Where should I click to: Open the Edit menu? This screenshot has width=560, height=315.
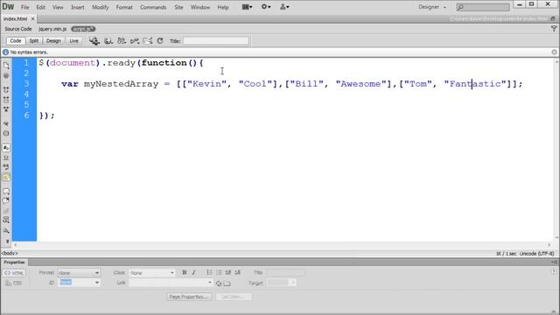(41, 7)
